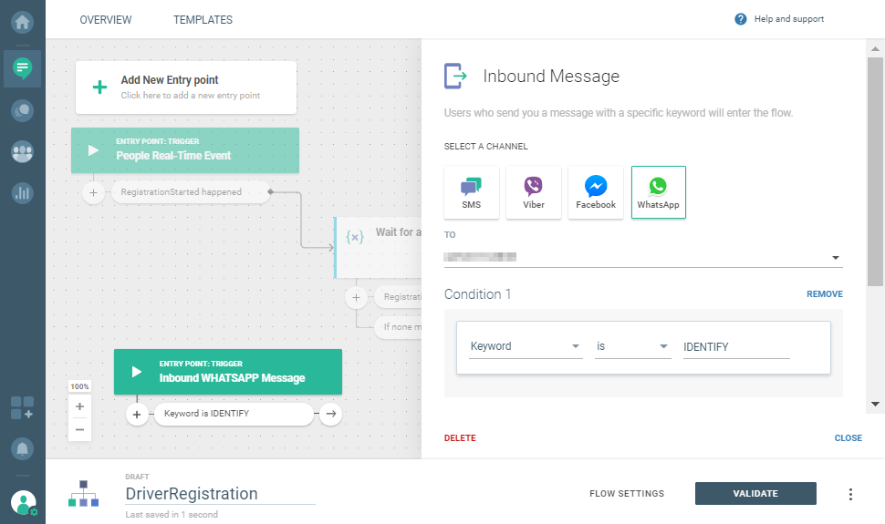Click the Help and support question icon
This screenshot has width=885, height=524.
(741, 19)
